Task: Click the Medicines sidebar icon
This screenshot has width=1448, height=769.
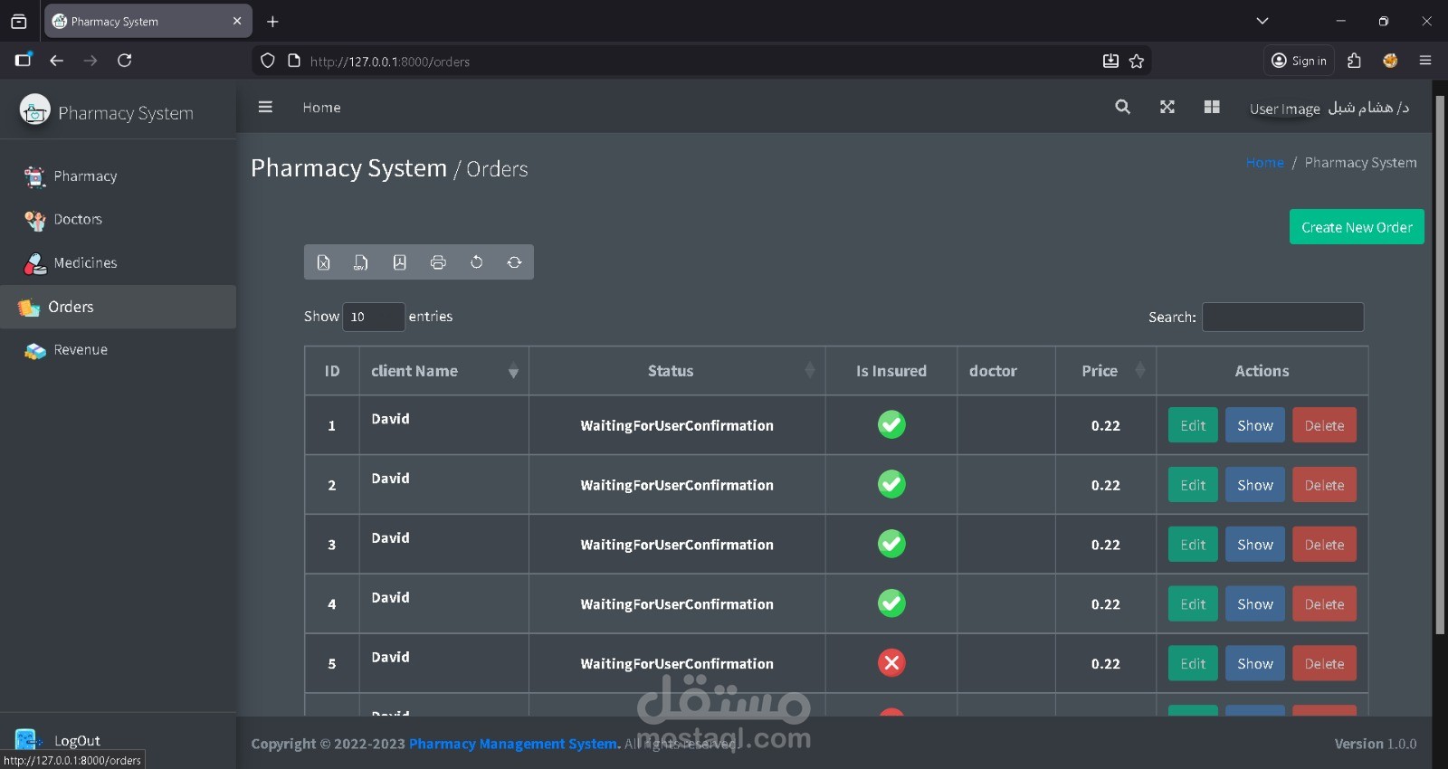Action: (x=34, y=263)
